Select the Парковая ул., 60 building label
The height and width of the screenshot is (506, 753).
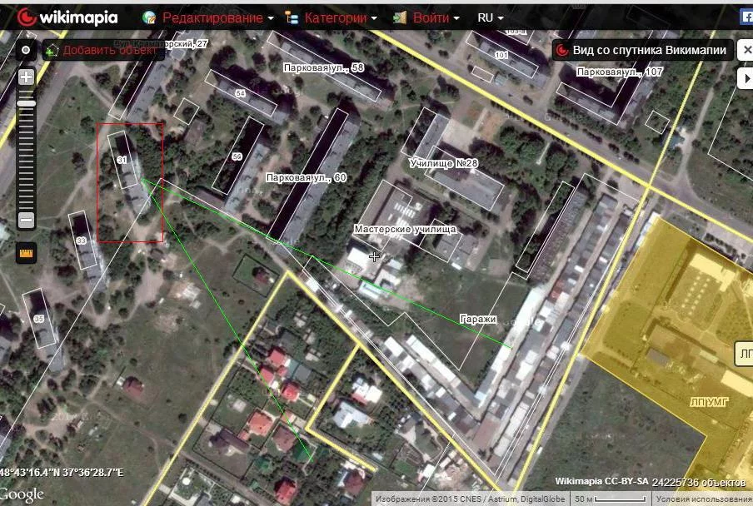click(306, 178)
